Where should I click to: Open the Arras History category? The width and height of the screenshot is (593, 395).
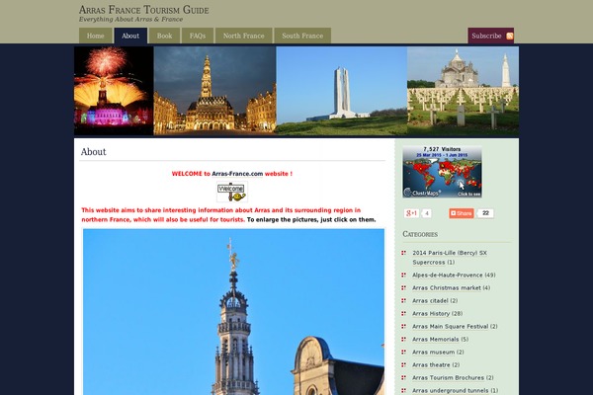[x=431, y=313]
